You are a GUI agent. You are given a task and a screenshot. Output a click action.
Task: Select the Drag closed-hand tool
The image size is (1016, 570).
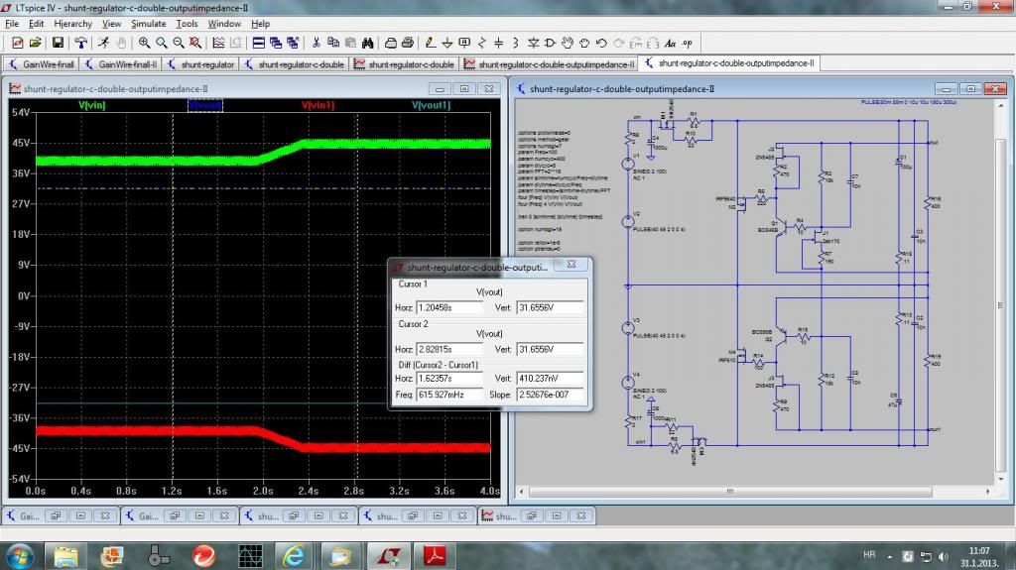(x=584, y=44)
